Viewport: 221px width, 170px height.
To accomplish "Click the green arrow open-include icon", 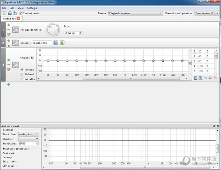I will point(62,43).
